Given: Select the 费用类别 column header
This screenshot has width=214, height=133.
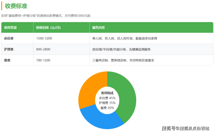Looking at the screenshot, I should point(10,28).
